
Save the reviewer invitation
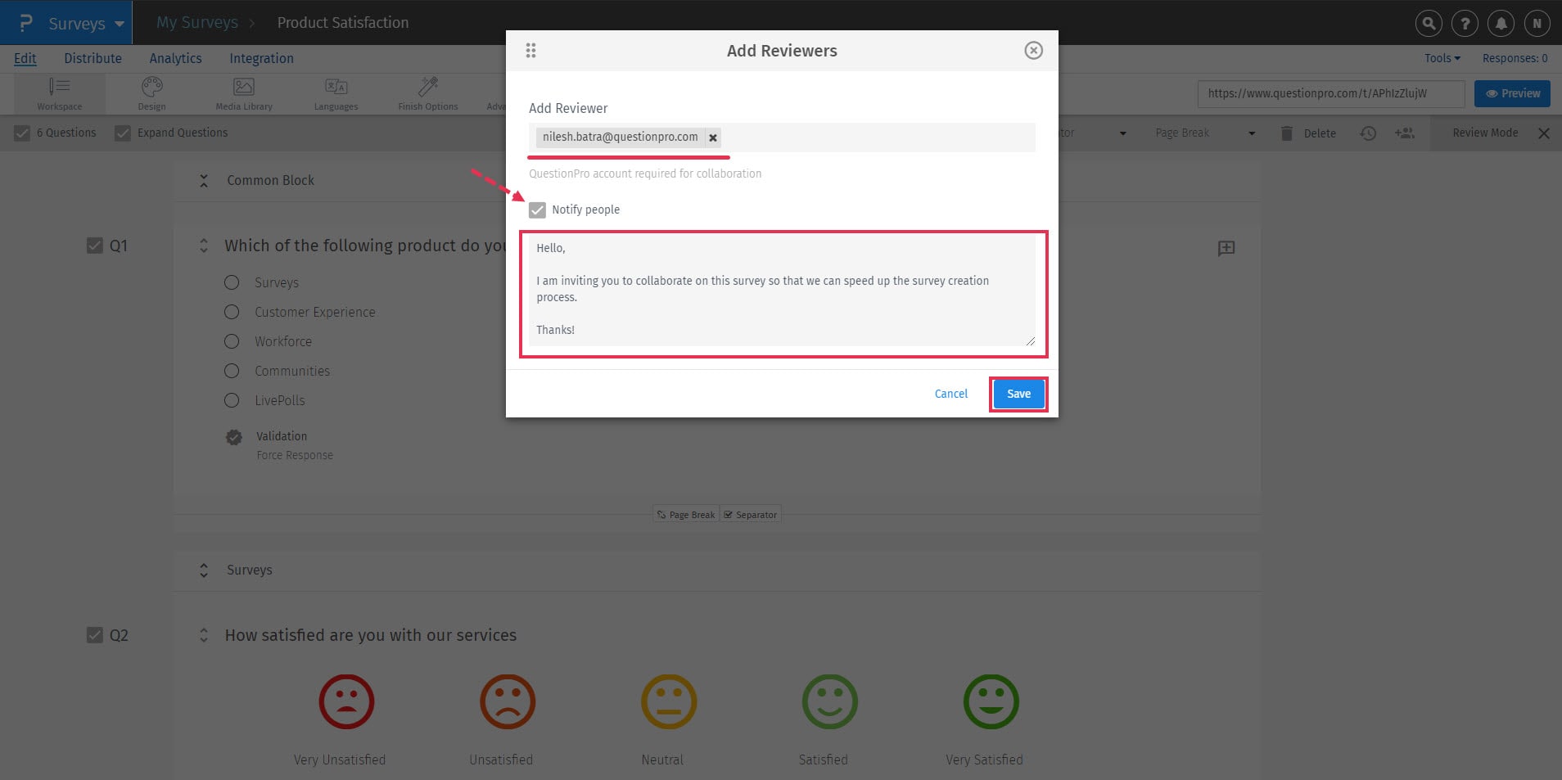click(x=1018, y=394)
